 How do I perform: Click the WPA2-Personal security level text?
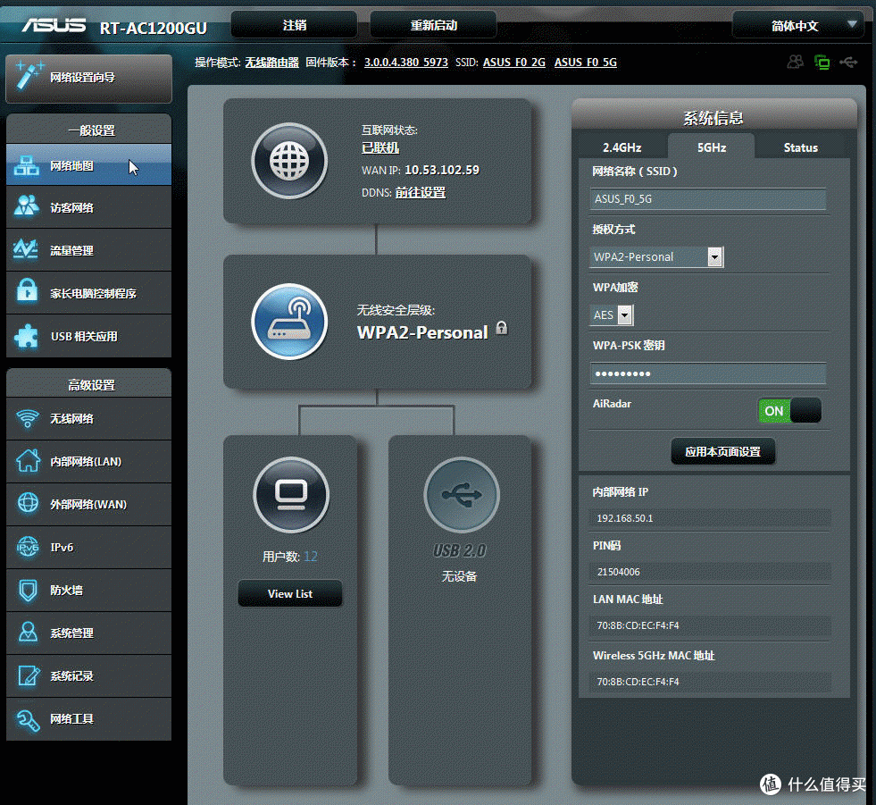pyautogui.click(x=423, y=332)
